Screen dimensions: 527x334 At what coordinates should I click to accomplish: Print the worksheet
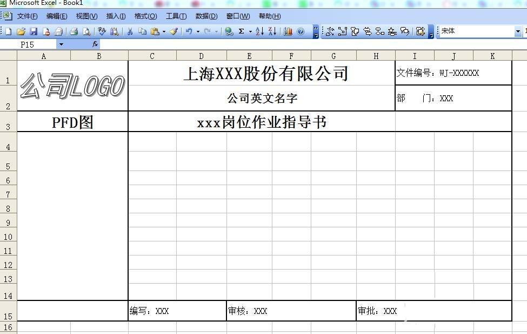[x=73, y=31]
